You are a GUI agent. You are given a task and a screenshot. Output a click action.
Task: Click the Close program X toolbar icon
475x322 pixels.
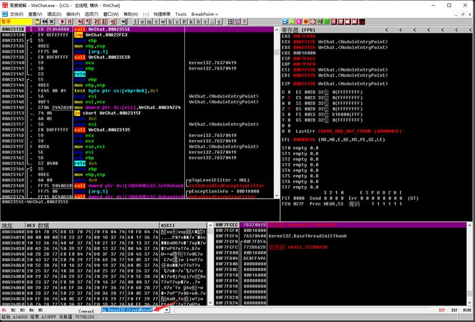[52, 22]
